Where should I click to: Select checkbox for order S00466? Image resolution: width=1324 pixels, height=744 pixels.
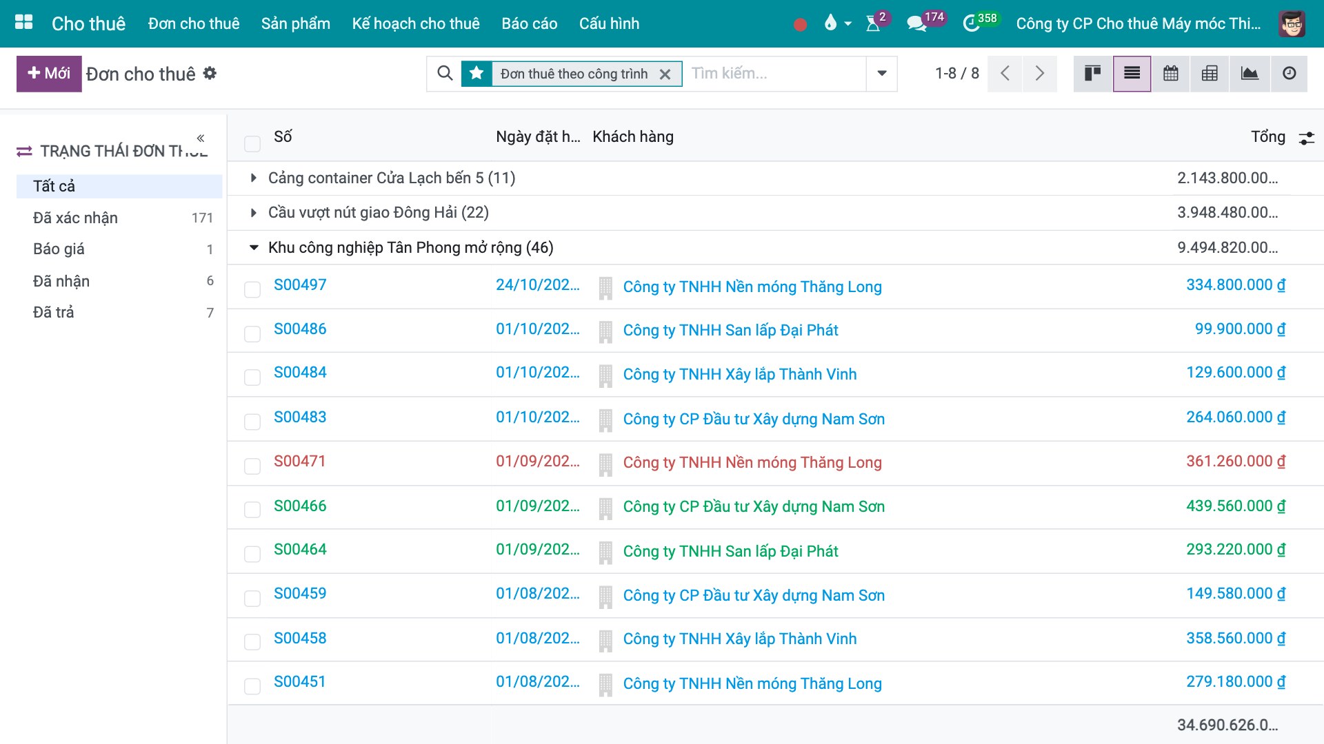[x=252, y=510]
